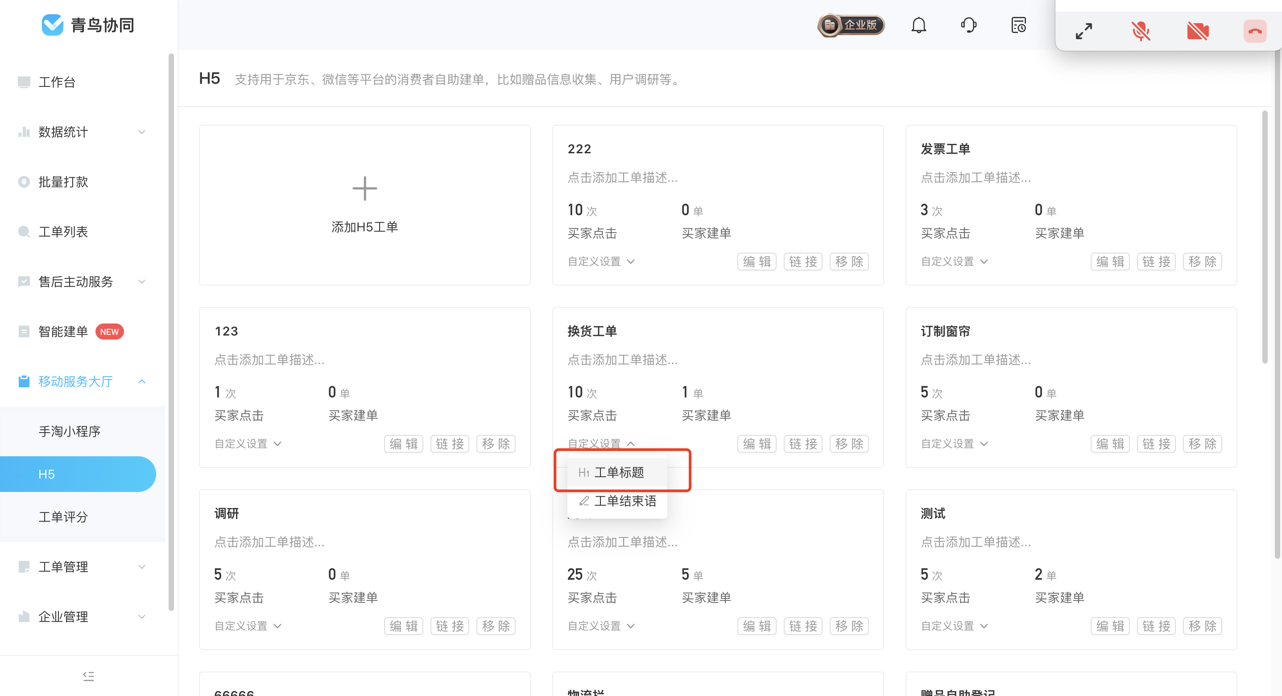Click 移除 on the 订制窗帘 card
Screen dimensions: 1282x696
tap(1202, 444)
